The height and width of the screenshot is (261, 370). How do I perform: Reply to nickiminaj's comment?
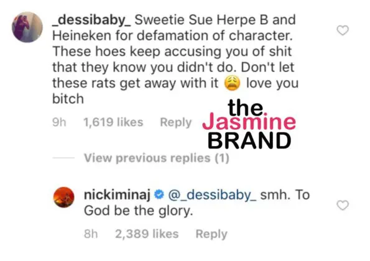pos(211,234)
